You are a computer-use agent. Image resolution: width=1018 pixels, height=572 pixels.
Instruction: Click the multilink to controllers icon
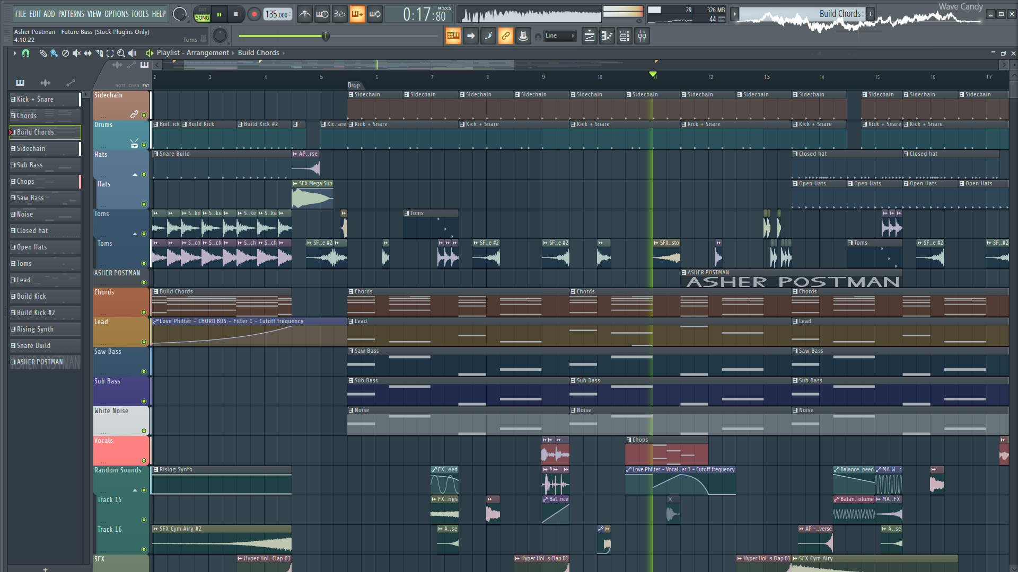[523, 36]
